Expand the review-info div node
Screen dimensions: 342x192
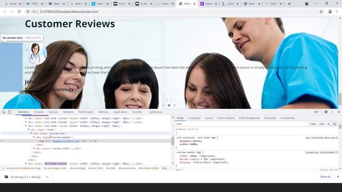point(34,148)
